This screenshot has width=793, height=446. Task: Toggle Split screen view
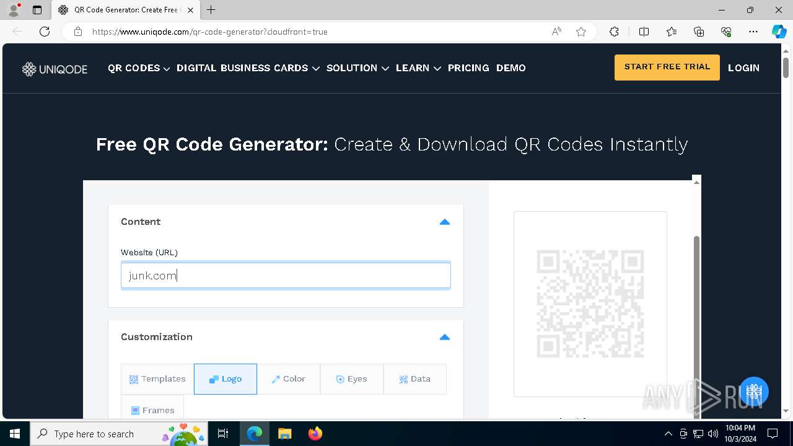click(644, 32)
